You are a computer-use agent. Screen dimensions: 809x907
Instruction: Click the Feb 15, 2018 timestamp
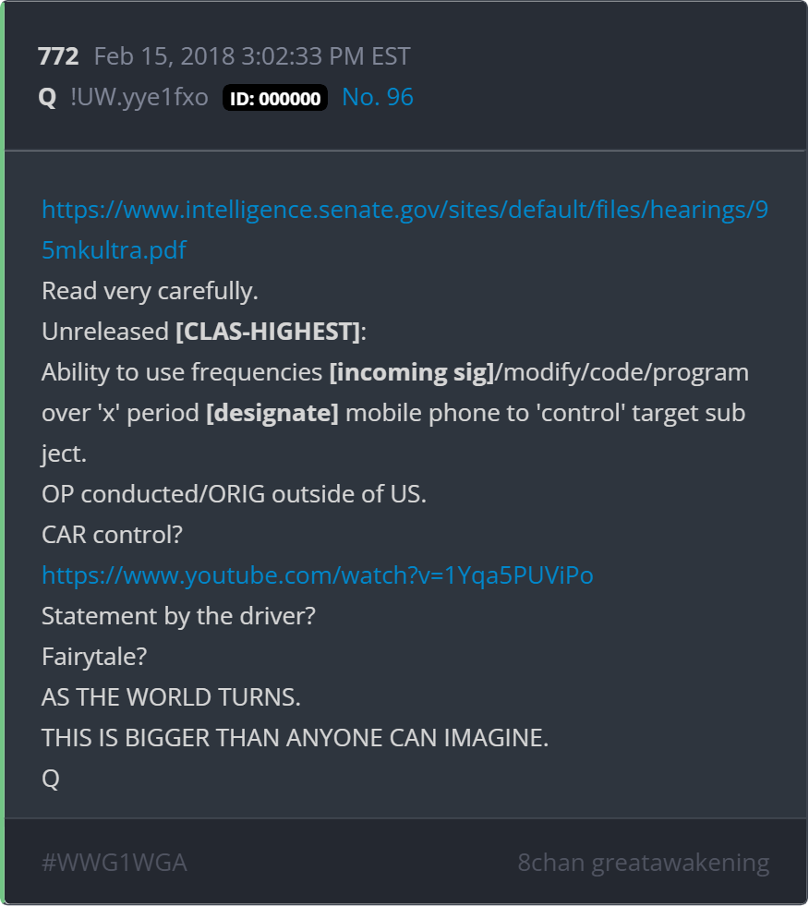(252, 56)
